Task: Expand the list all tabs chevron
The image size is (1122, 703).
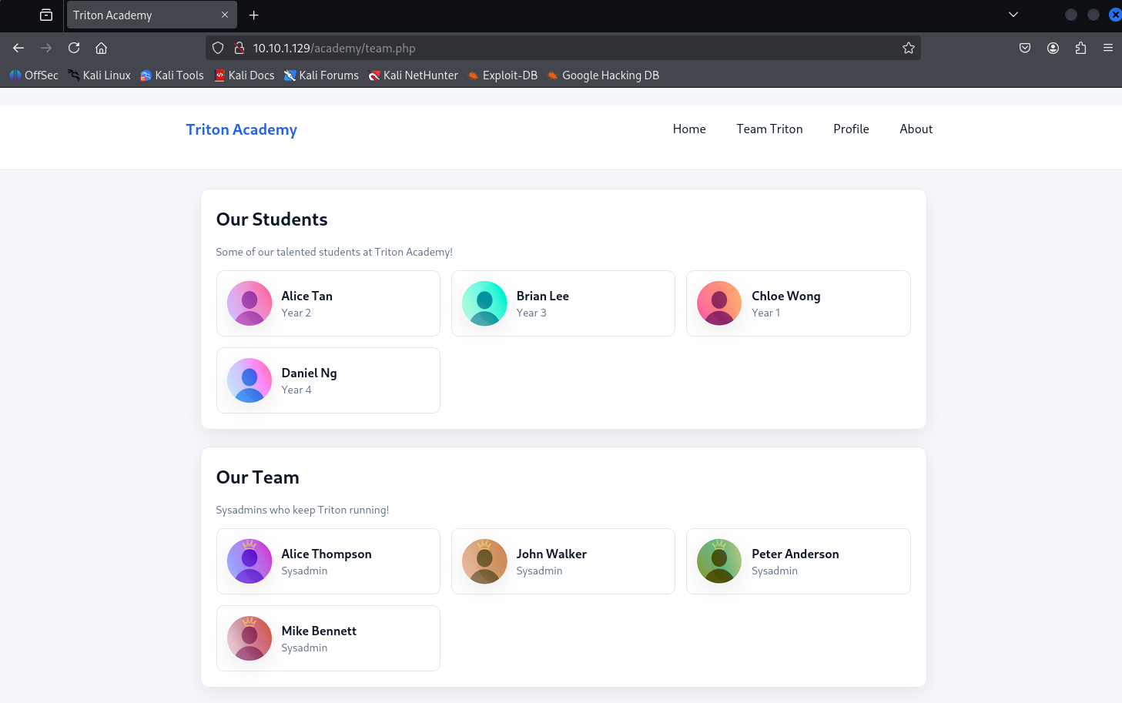Action: (x=1013, y=15)
